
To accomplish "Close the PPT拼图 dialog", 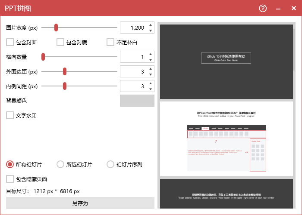I will point(293,8).
